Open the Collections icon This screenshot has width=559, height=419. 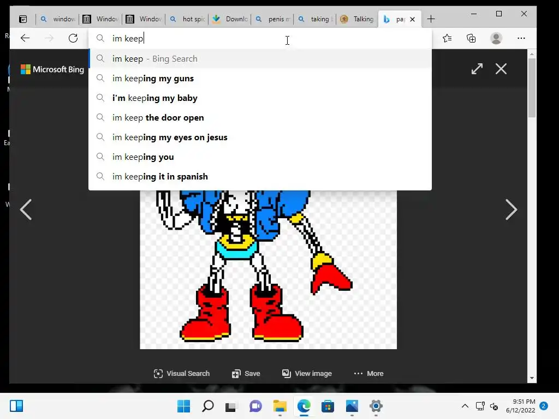[471, 38]
